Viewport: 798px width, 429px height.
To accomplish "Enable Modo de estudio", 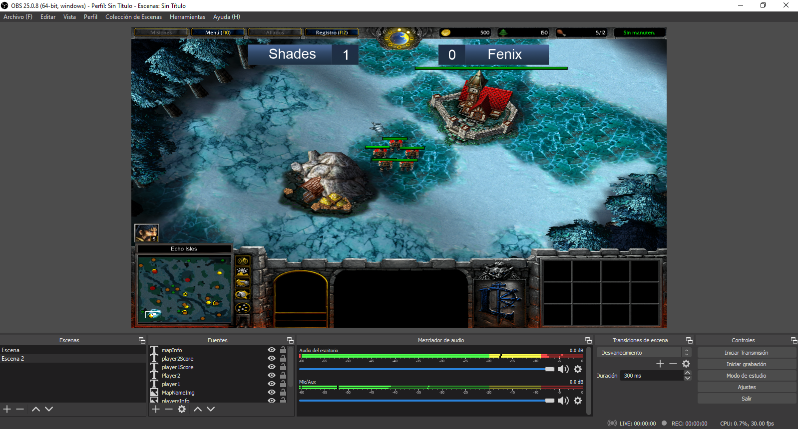I will coord(747,376).
